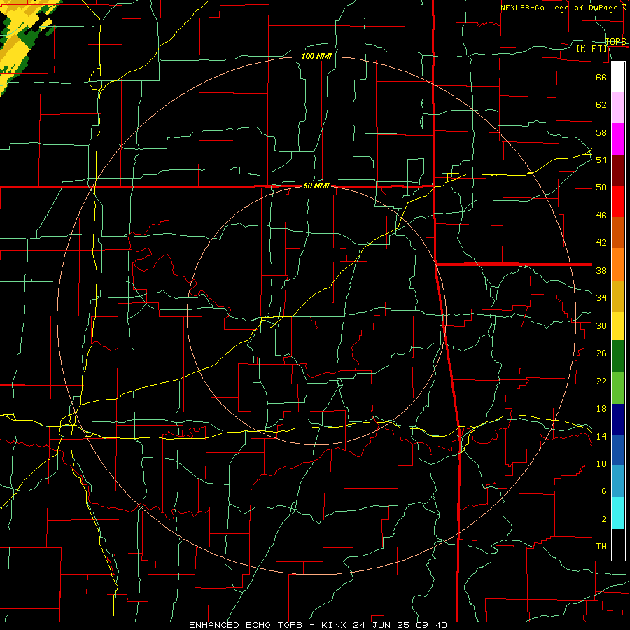Click the medium blue 18 kft swatch
This screenshot has height=630, width=630.
click(618, 450)
